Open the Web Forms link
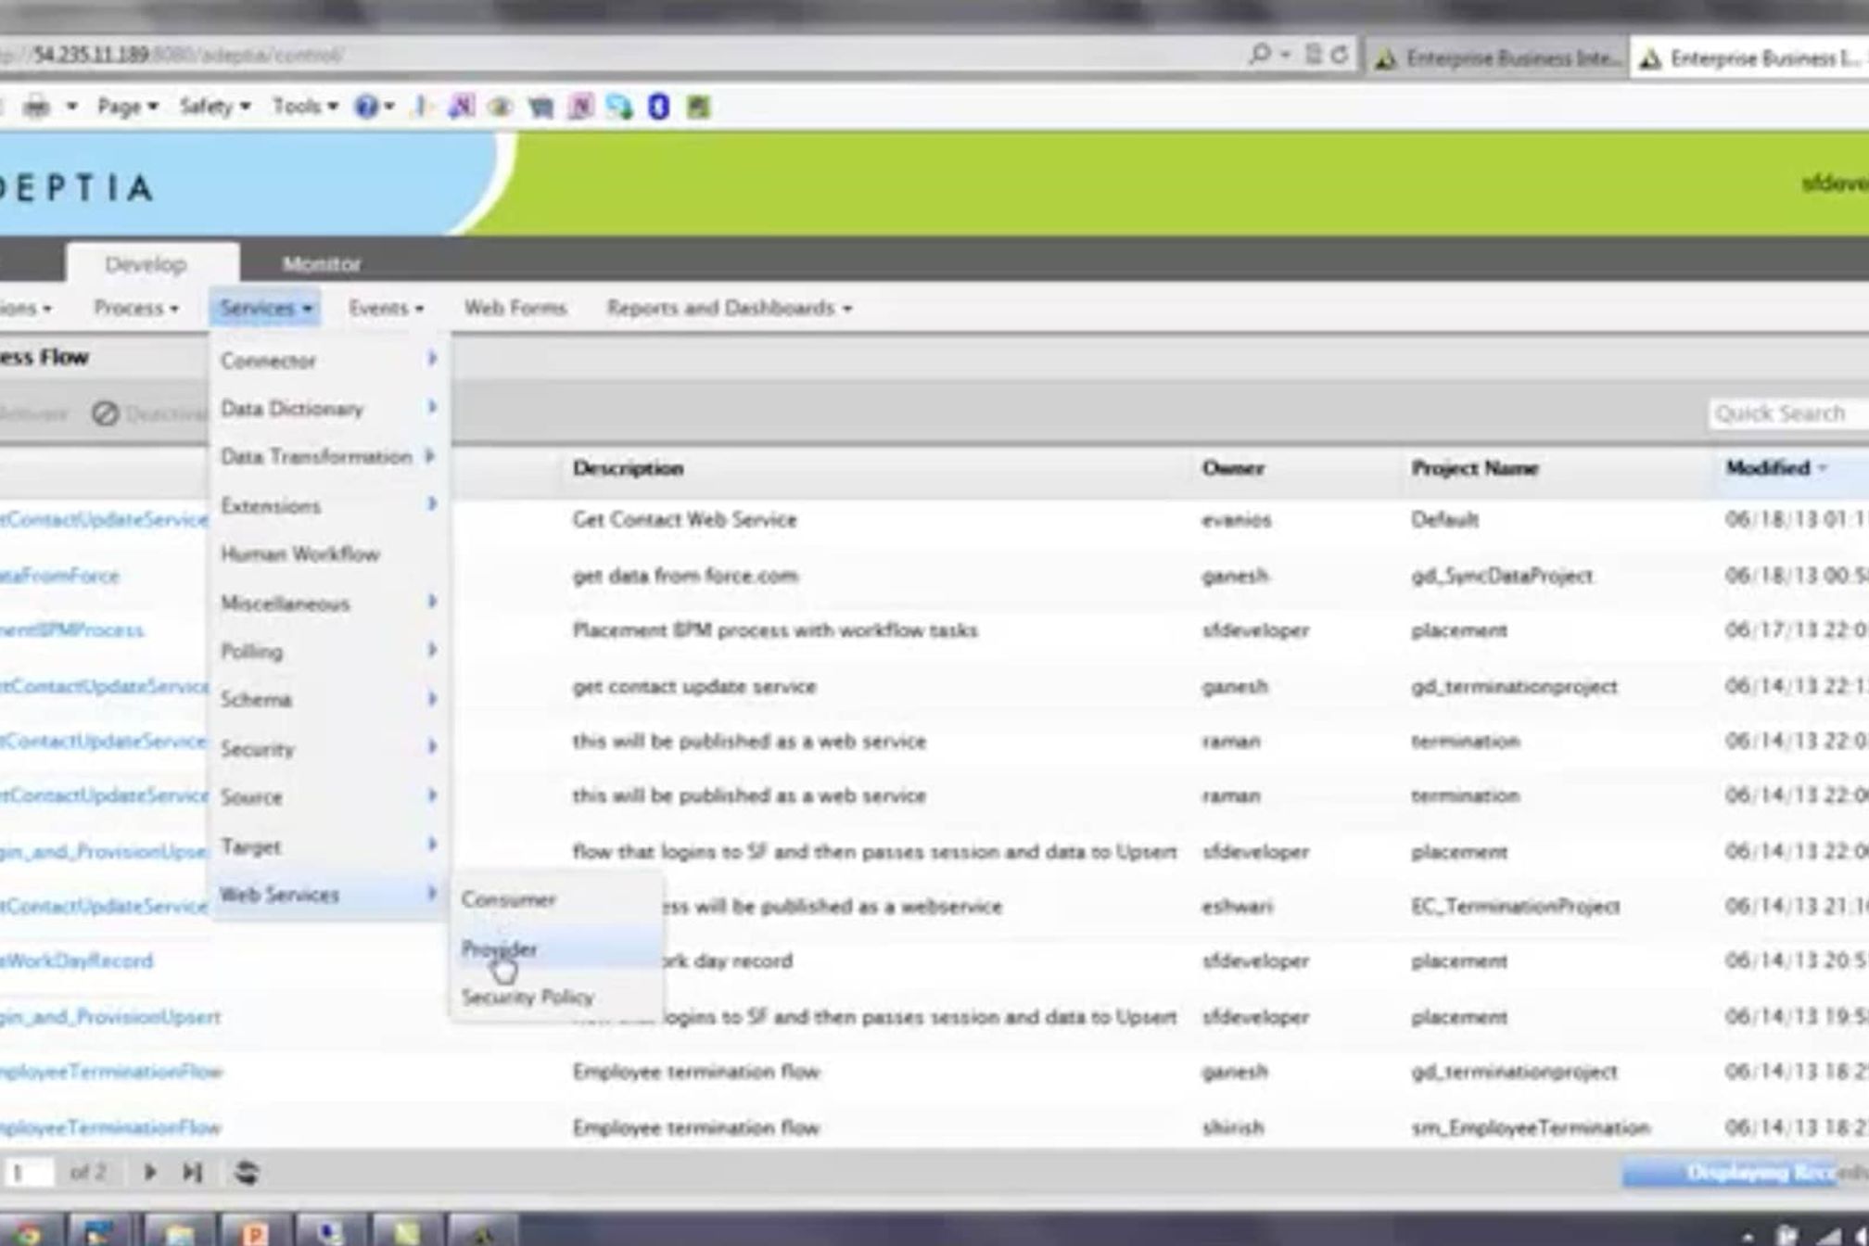Image resolution: width=1869 pixels, height=1246 pixels. click(x=515, y=308)
